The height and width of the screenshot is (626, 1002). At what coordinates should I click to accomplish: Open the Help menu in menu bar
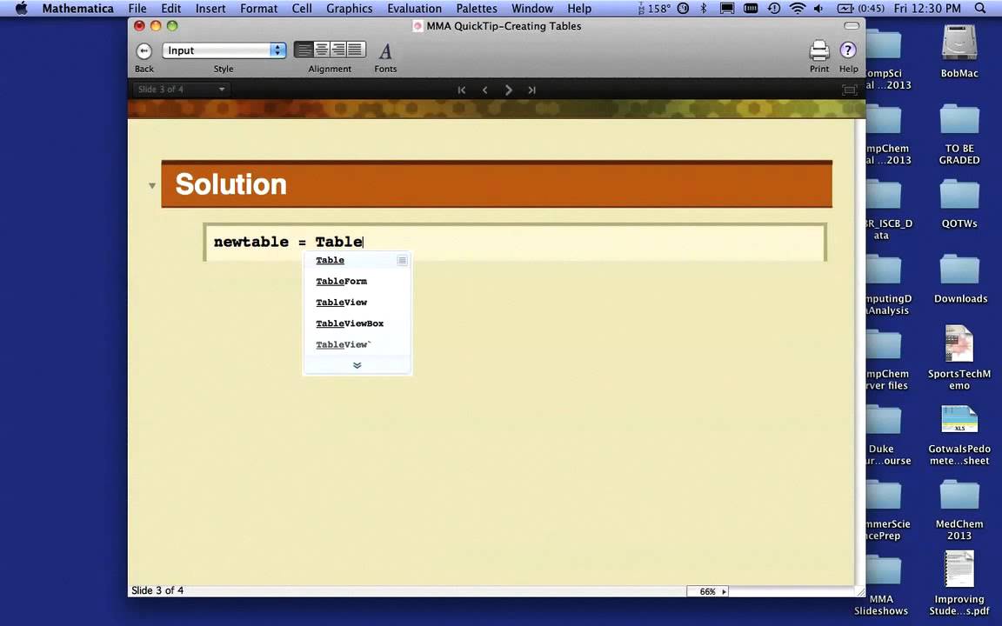579,9
